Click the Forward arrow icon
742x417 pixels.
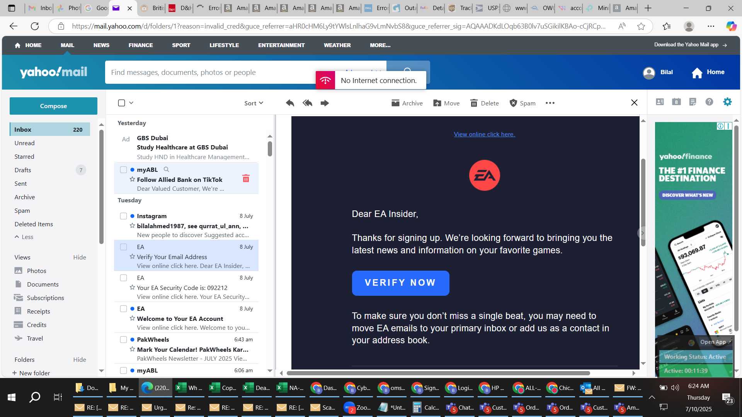[325, 103]
